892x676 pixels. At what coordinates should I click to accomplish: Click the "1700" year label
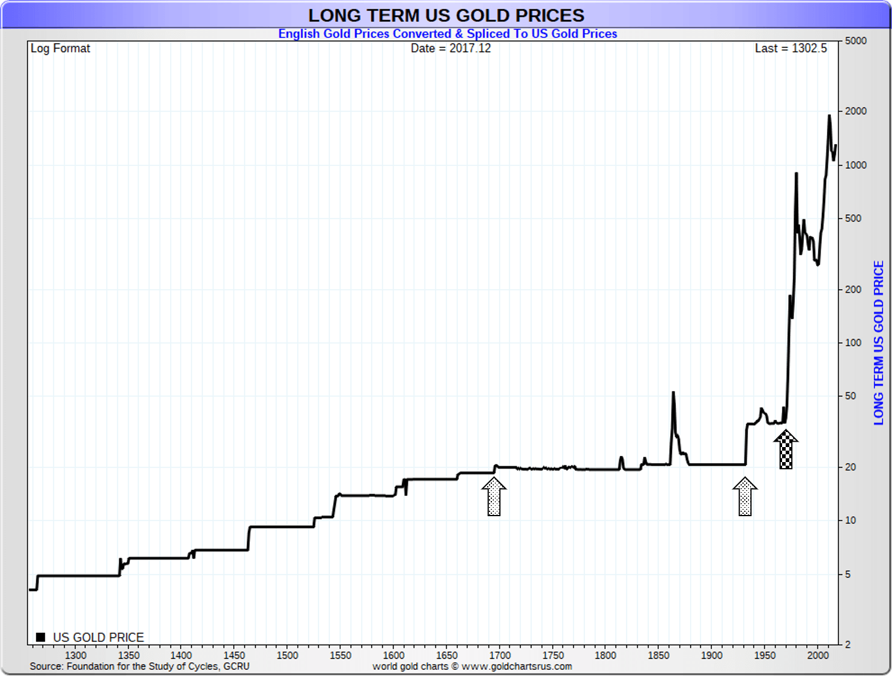[500, 655]
